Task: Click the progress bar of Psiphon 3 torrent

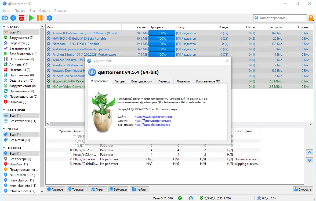Action: (x=162, y=55)
